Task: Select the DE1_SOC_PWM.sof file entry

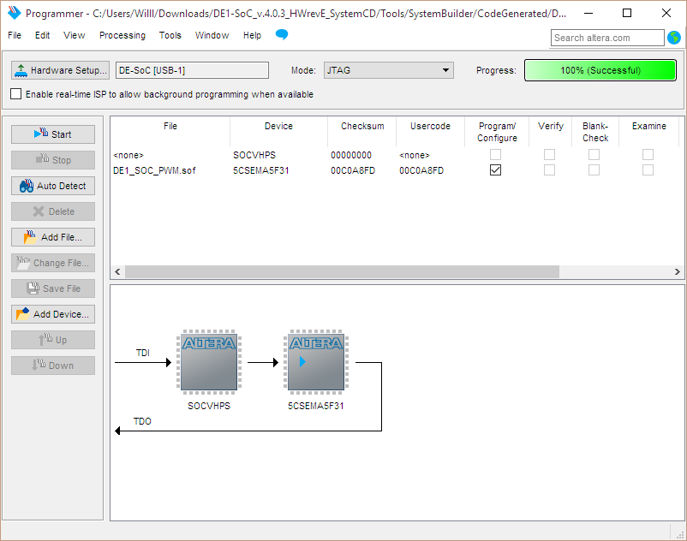Action: 154,170
